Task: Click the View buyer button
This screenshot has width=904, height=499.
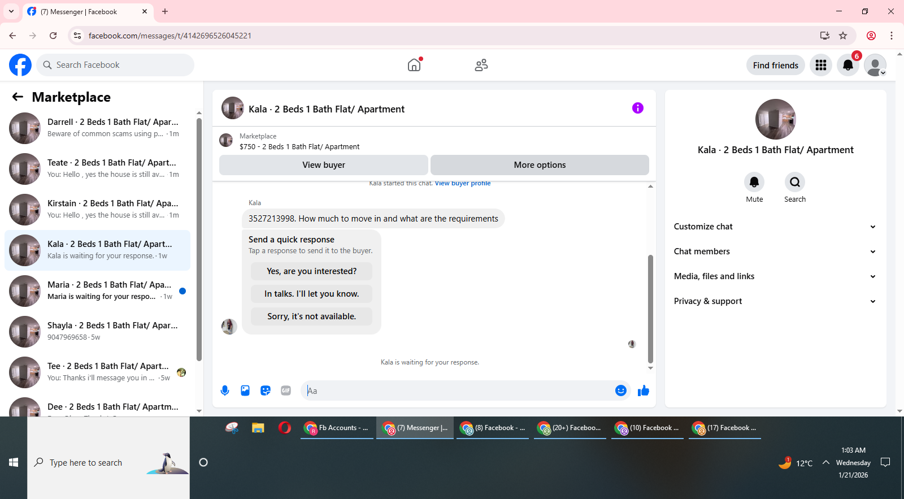Action: [324, 165]
